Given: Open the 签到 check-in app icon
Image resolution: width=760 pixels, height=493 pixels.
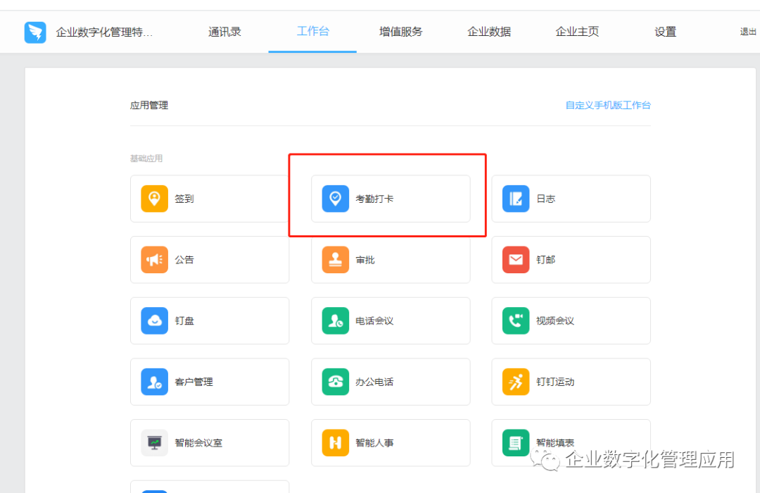Looking at the screenshot, I should pos(154,199).
